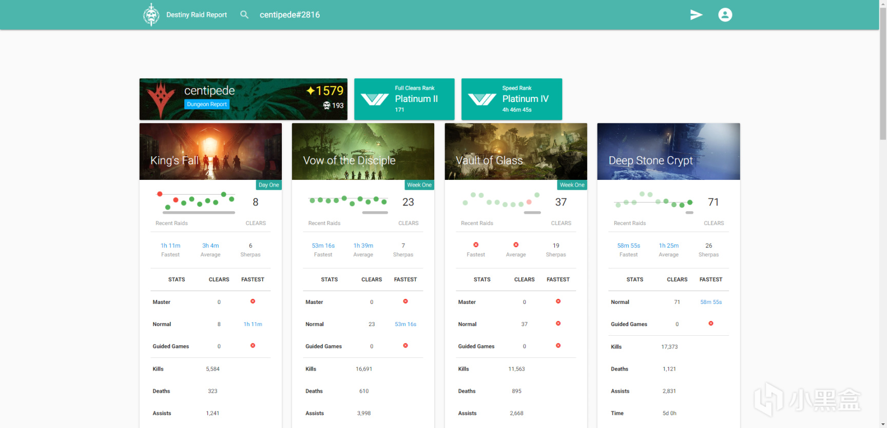Click the paper plane icon in header
The image size is (887, 428).
[696, 14]
